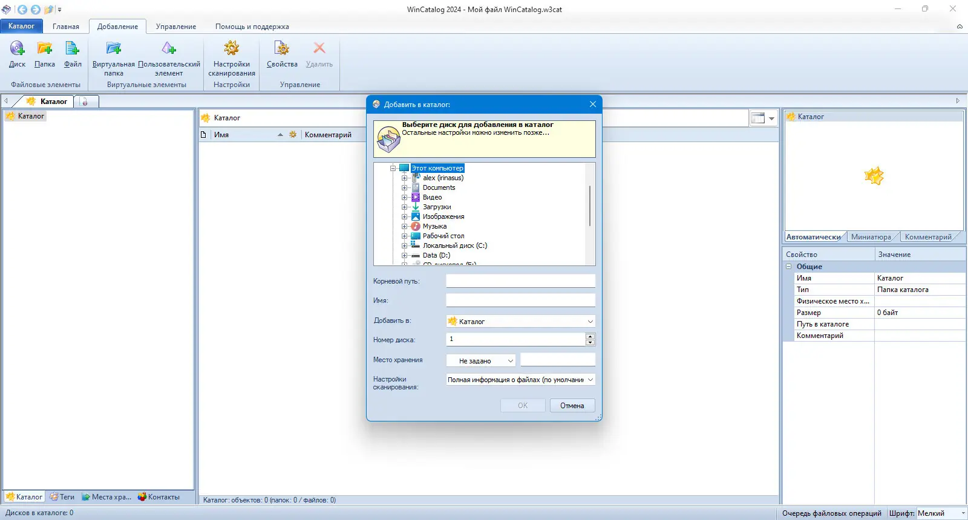Select the Музыка icon in the tree

(416, 226)
